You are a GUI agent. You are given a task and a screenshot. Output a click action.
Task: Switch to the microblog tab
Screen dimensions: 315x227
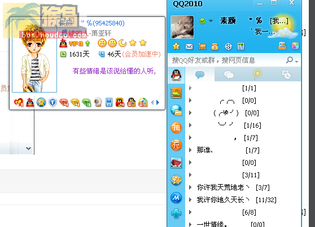pos(257,75)
